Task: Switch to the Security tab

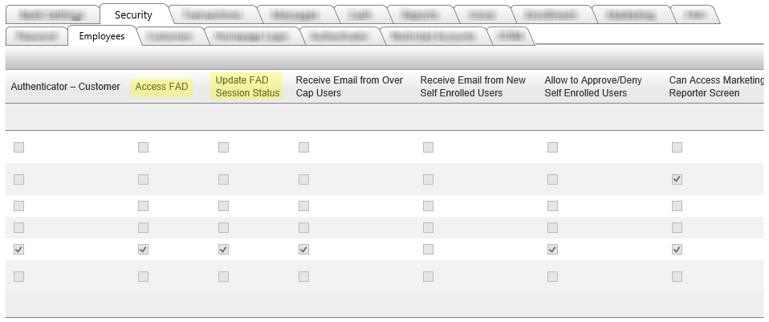Action: (x=133, y=15)
